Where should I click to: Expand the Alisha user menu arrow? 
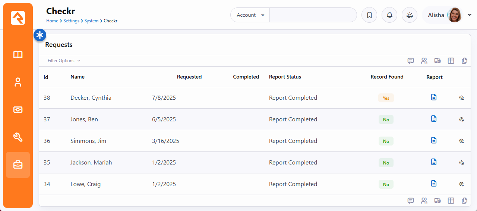(470, 15)
